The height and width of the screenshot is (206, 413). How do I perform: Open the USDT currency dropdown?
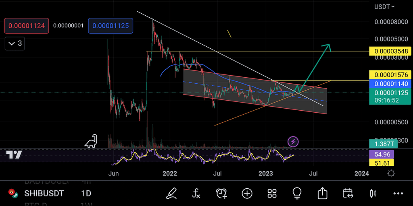click(384, 6)
